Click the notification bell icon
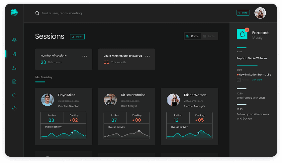 click(x=242, y=34)
